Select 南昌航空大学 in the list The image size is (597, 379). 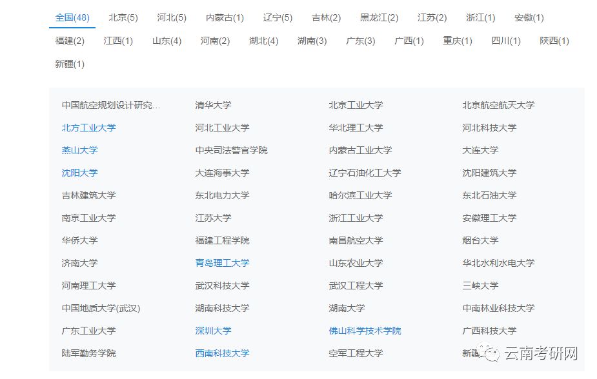[356, 240]
